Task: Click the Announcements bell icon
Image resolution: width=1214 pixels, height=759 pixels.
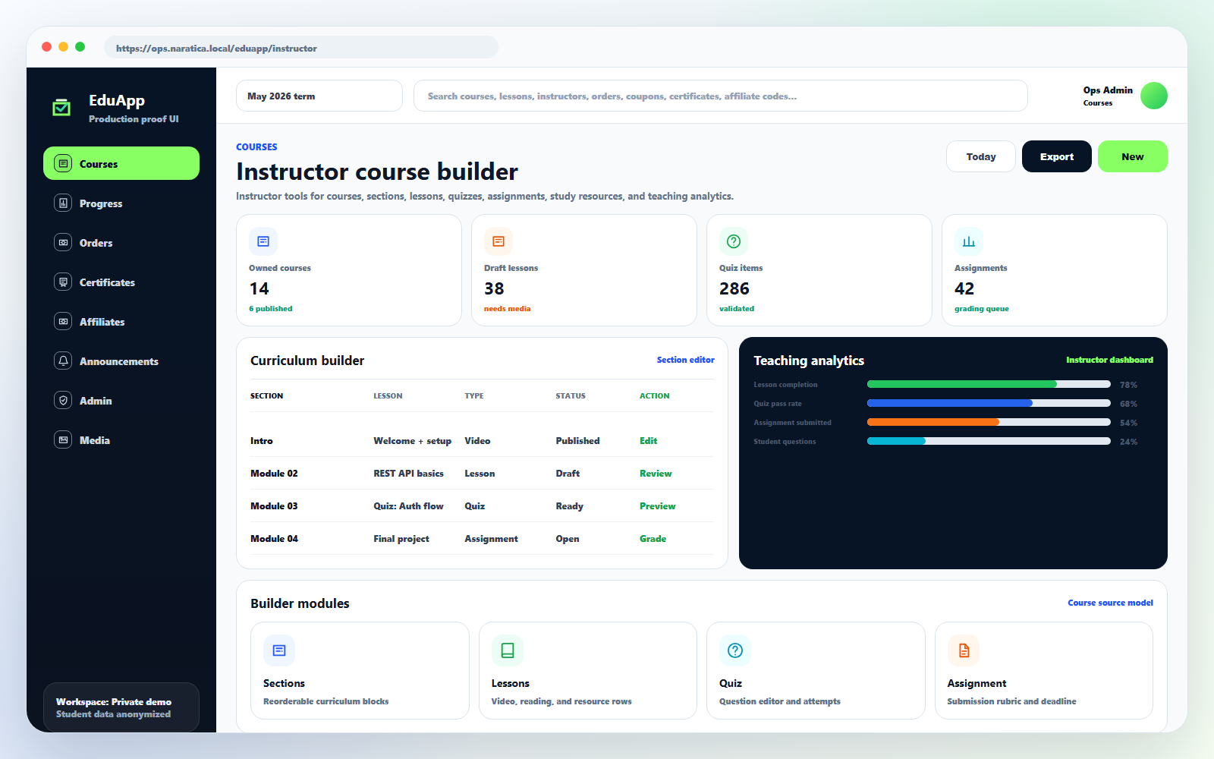Action: pyautogui.click(x=64, y=361)
